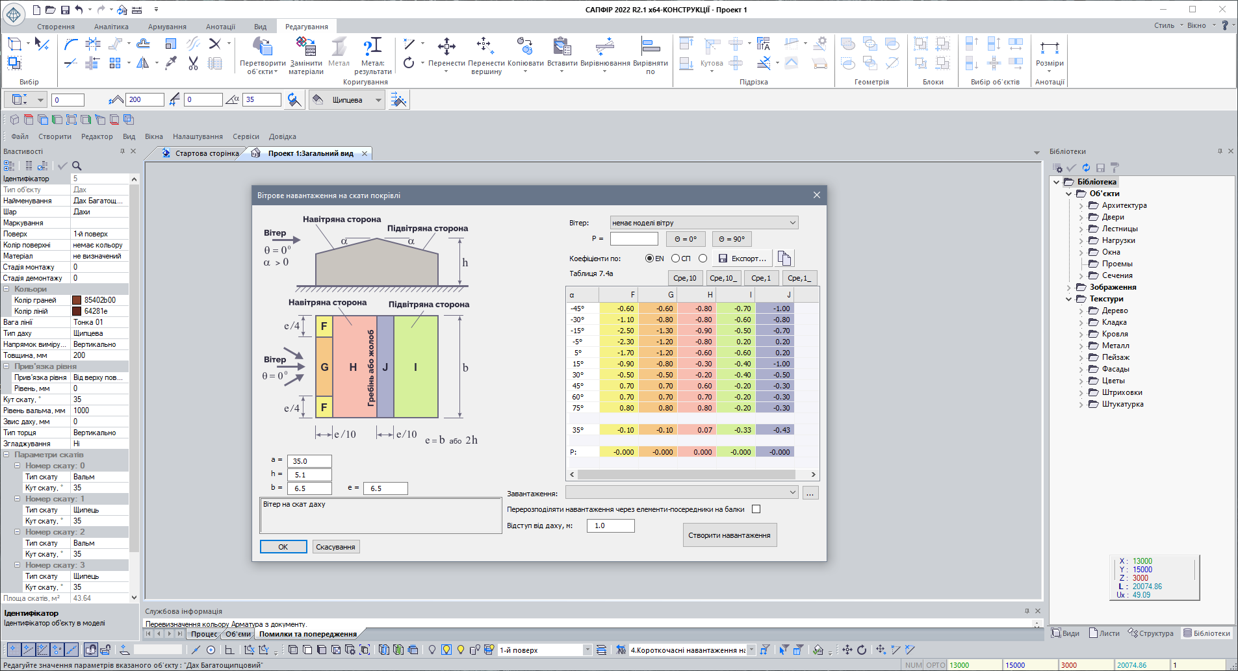
Task: Click the Вирівнювання alignment icon
Action: point(604,47)
